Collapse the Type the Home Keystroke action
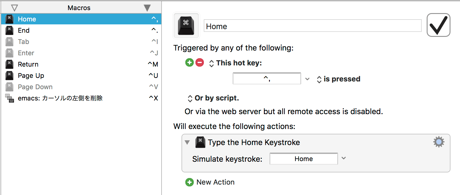 pyautogui.click(x=187, y=142)
